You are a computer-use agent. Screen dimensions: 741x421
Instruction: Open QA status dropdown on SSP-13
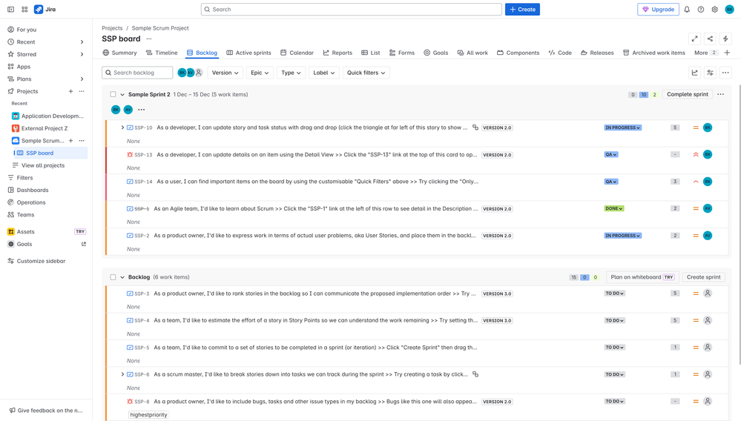[610, 154]
